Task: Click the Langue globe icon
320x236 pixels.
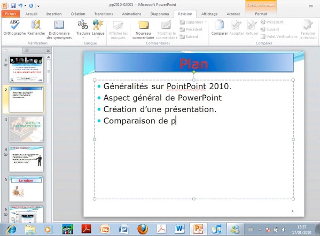Action: coord(98,25)
